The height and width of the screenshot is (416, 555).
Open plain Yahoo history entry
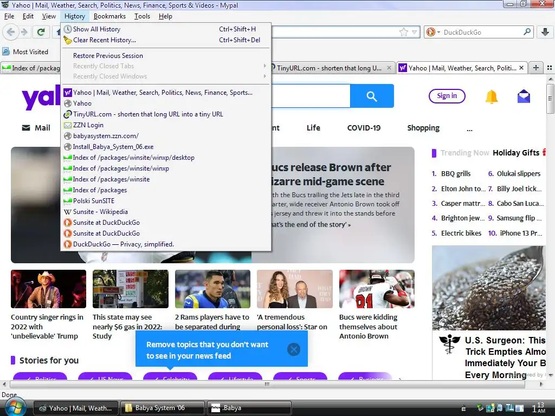click(166, 103)
